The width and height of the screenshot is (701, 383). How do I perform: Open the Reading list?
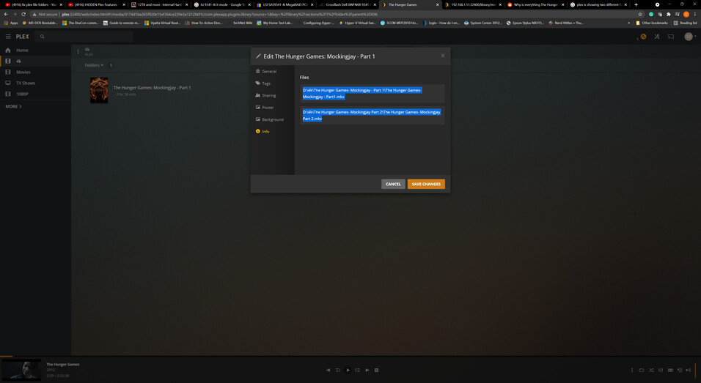tap(685, 23)
